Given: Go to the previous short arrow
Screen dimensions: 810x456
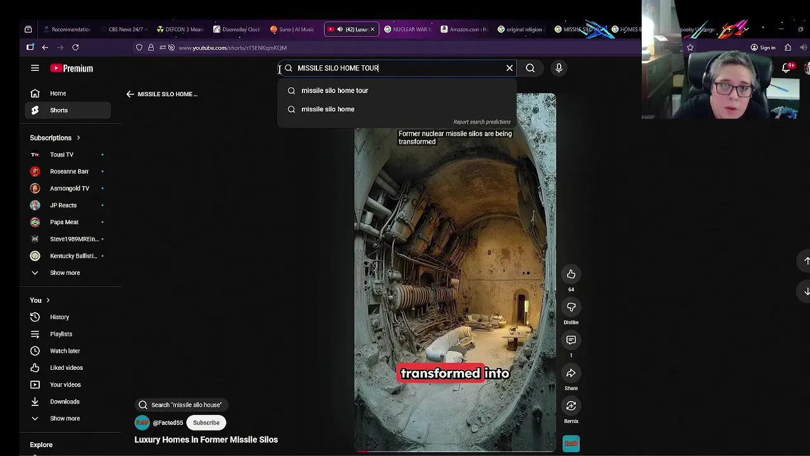Looking at the screenshot, I should [x=807, y=261].
